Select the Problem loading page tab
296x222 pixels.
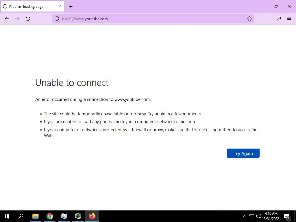[33, 6]
